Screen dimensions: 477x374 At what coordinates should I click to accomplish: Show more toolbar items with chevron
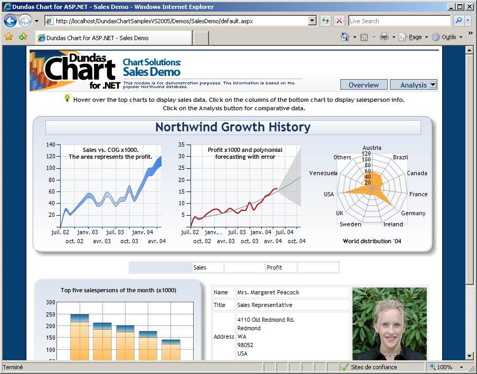(x=470, y=33)
